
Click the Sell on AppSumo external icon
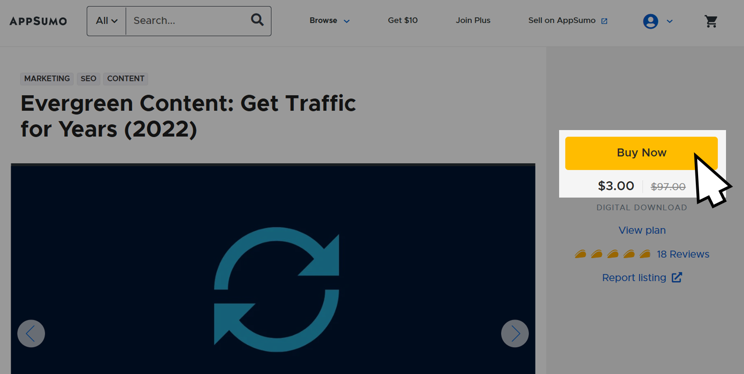604,21
